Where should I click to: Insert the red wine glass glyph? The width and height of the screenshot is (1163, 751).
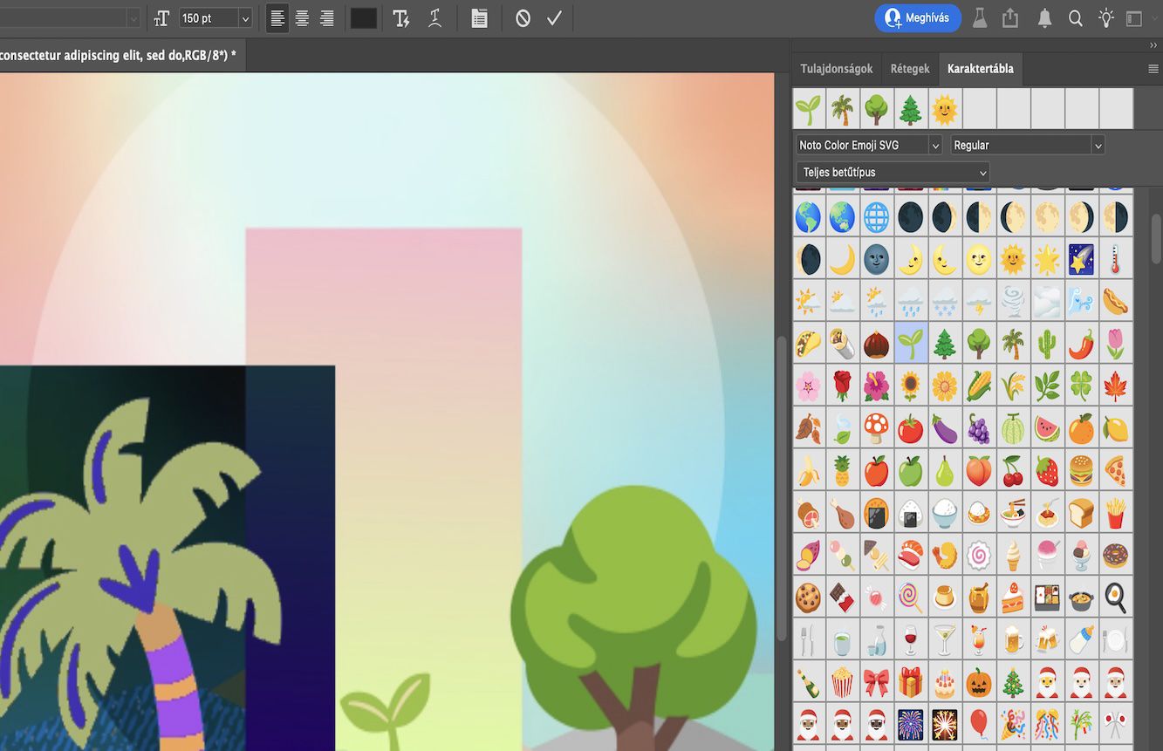click(x=911, y=640)
